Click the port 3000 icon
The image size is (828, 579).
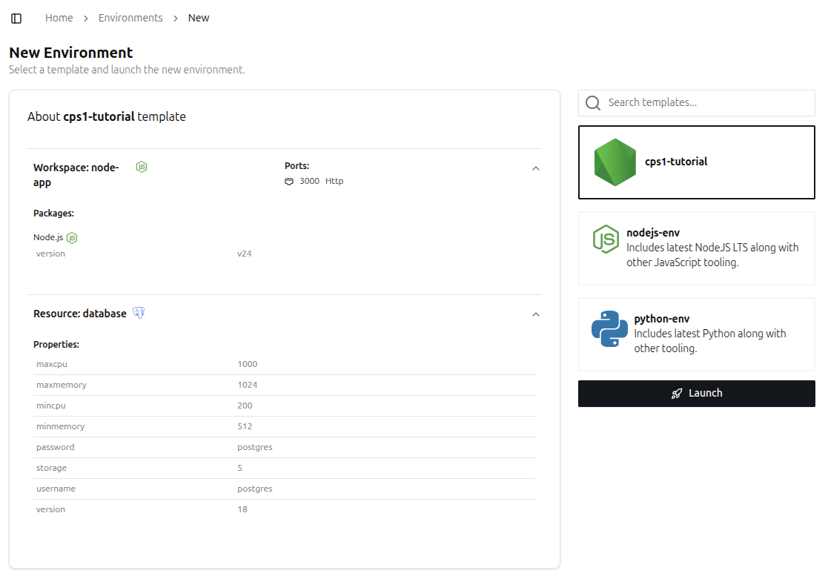click(289, 181)
